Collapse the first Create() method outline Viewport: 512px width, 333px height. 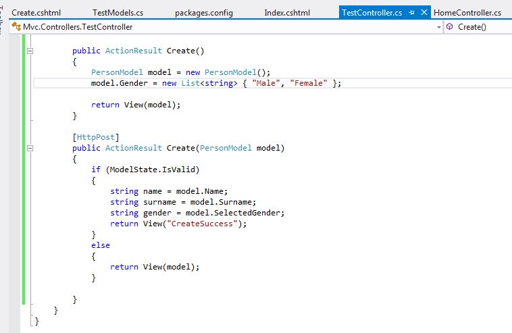[28, 51]
